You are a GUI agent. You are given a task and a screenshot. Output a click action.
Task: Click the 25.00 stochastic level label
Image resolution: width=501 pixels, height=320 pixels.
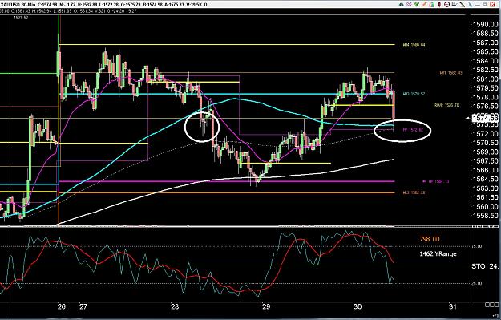[x=477, y=283]
